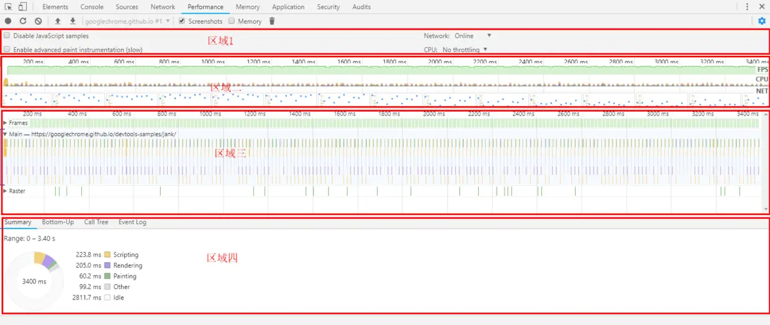
Task: Click the Scripting yellow color swatch
Action: point(107,255)
